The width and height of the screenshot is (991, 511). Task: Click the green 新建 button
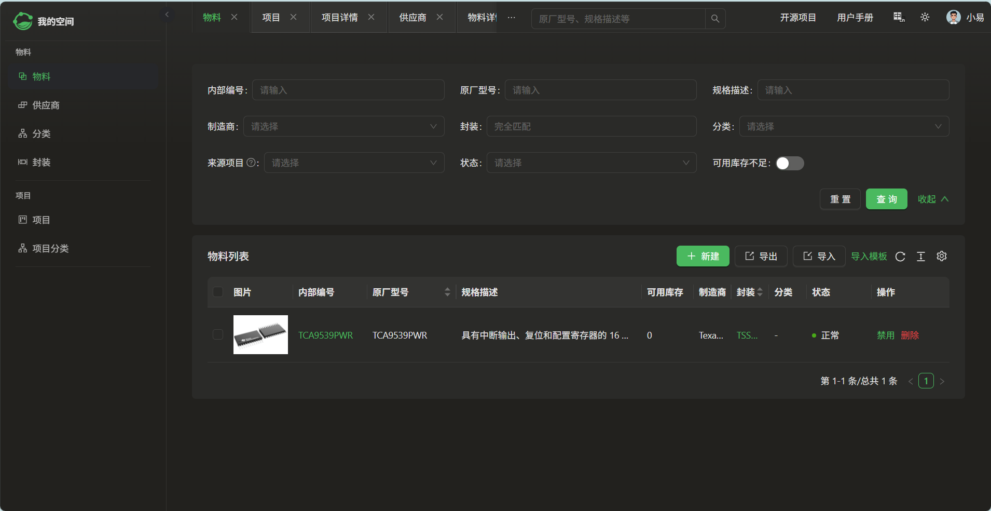pyautogui.click(x=703, y=257)
